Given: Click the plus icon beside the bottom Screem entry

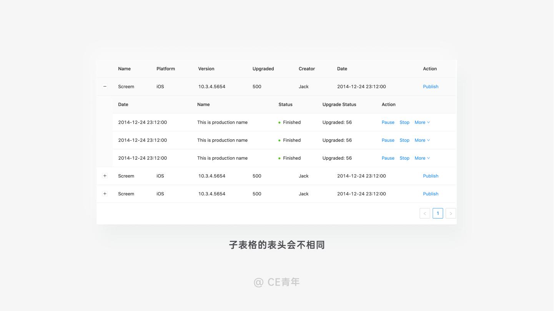Looking at the screenshot, I should 105,194.
